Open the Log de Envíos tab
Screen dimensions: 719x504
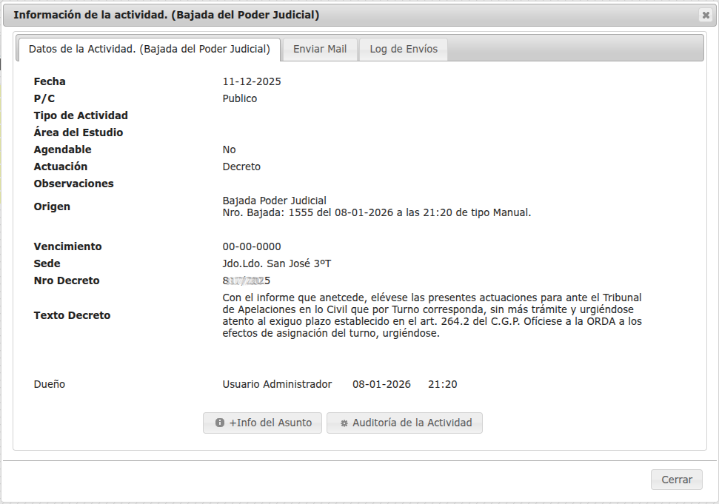point(404,50)
